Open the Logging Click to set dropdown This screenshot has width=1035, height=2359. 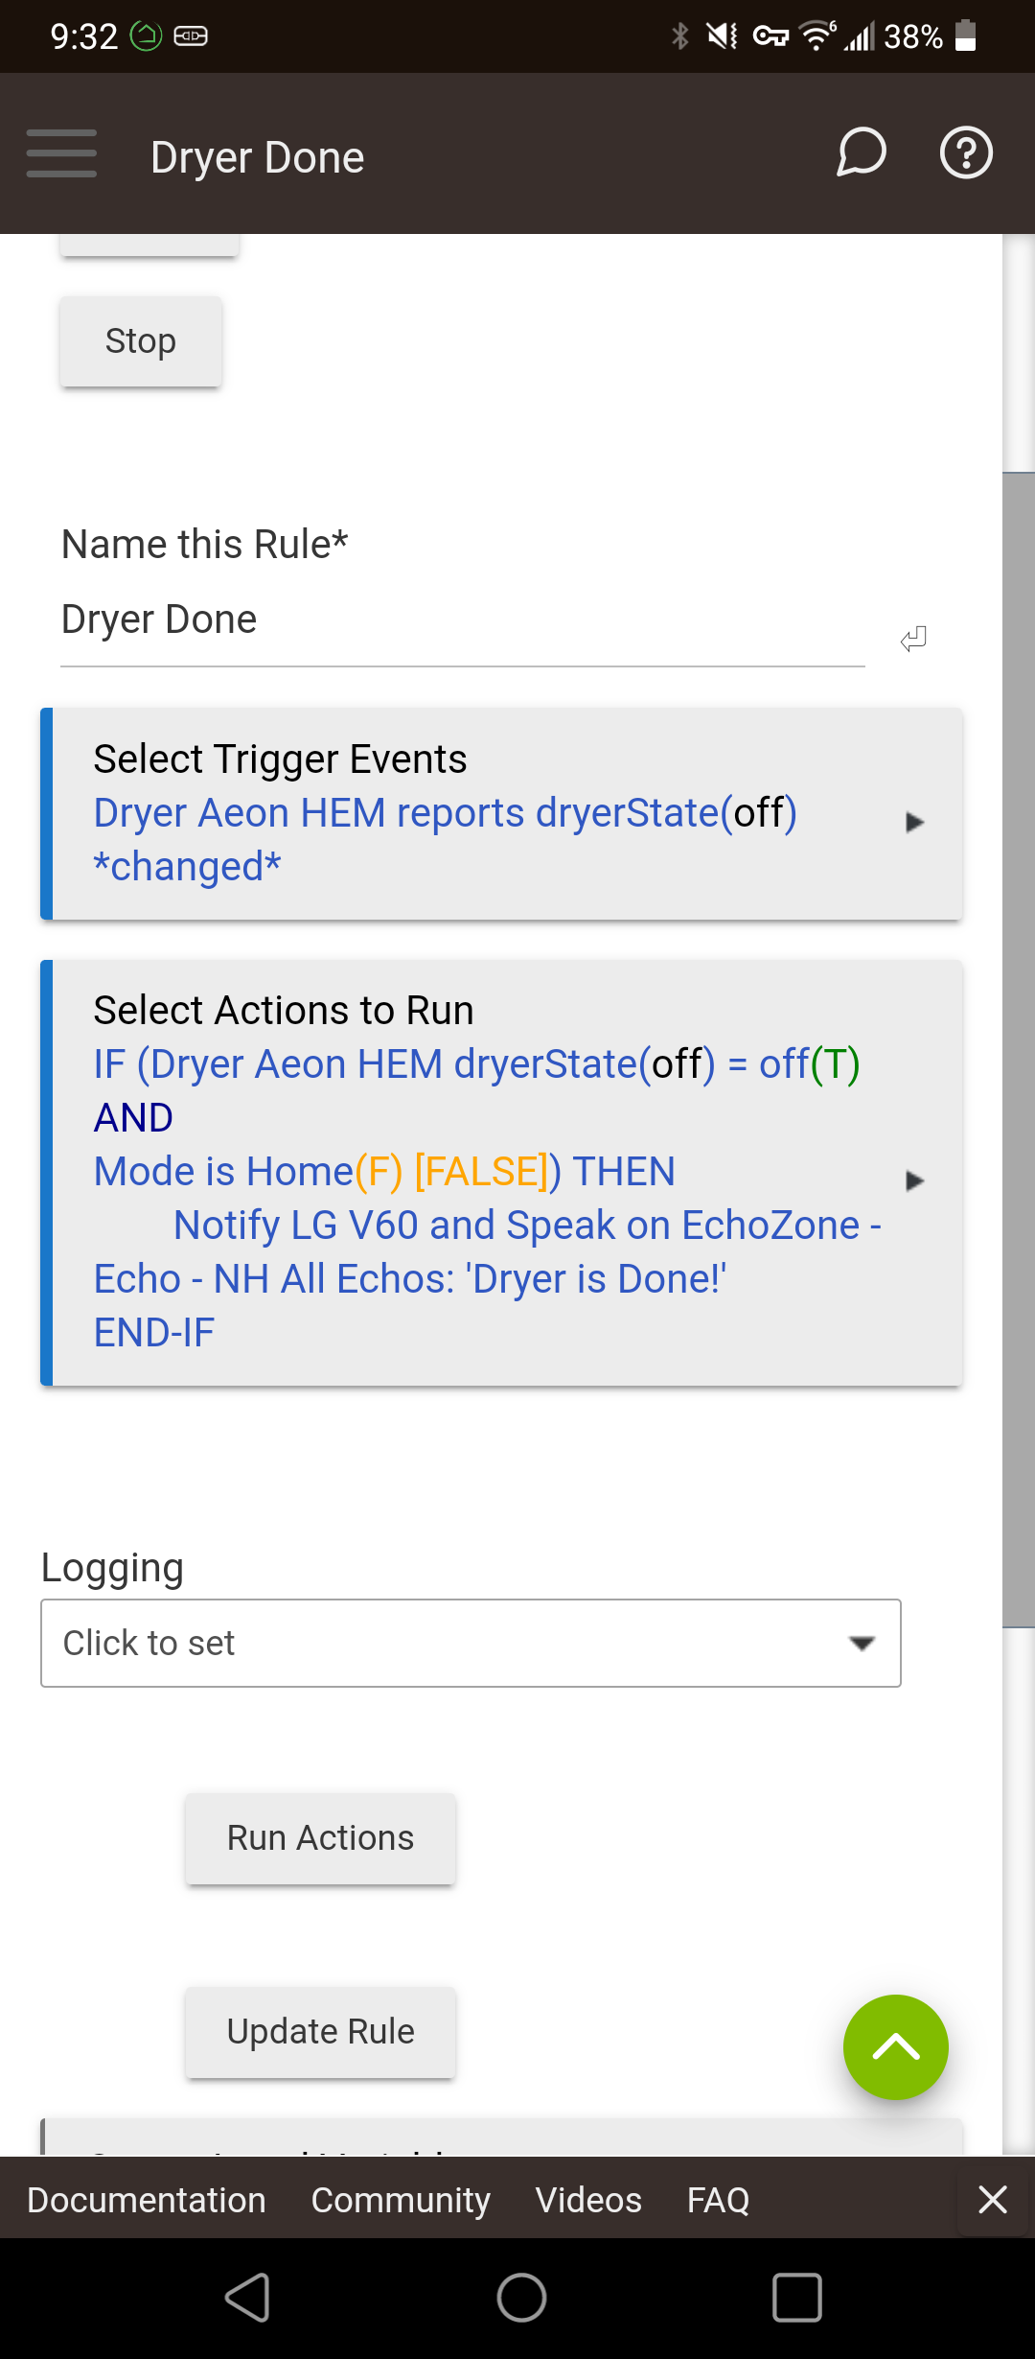[471, 1643]
